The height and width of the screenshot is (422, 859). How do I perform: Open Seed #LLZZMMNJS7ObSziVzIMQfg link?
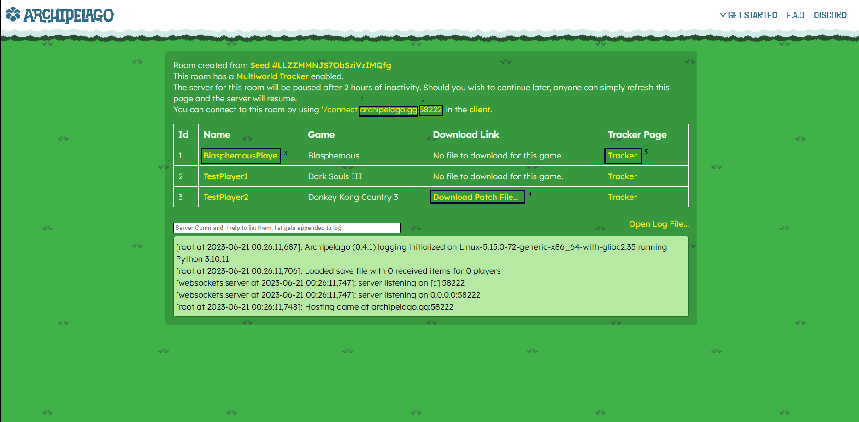coord(320,65)
